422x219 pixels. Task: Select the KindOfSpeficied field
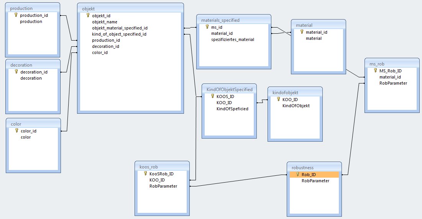pos(232,109)
